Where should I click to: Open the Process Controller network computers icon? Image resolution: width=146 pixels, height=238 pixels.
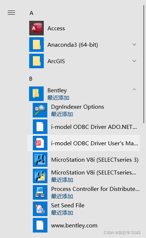40,192
